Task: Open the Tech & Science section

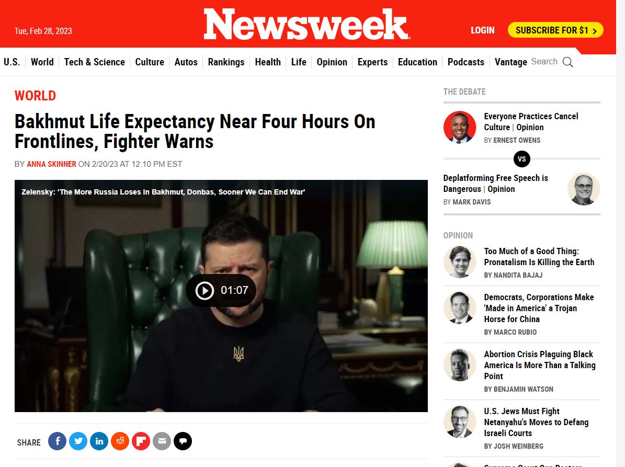Action: coord(95,62)
